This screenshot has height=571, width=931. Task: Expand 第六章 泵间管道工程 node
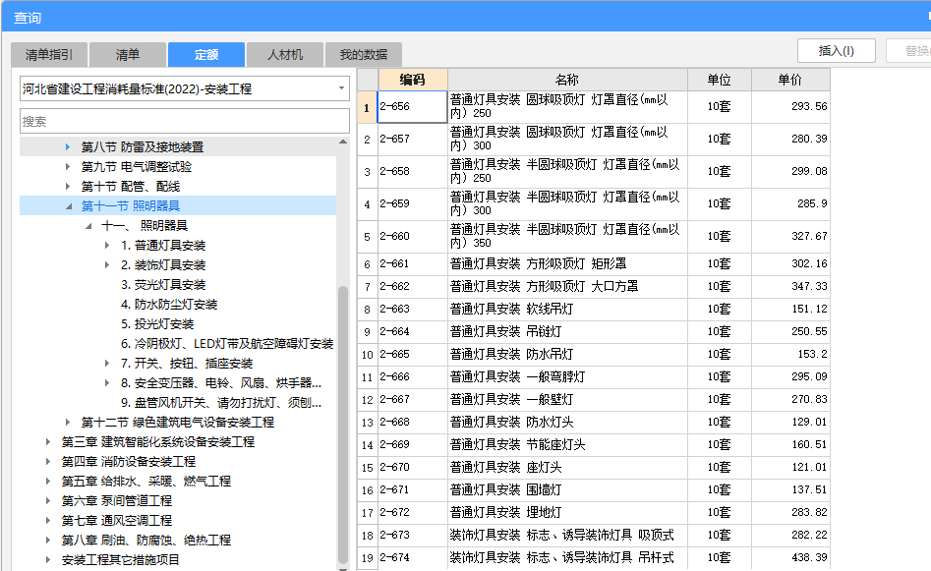tap(48, 500)
